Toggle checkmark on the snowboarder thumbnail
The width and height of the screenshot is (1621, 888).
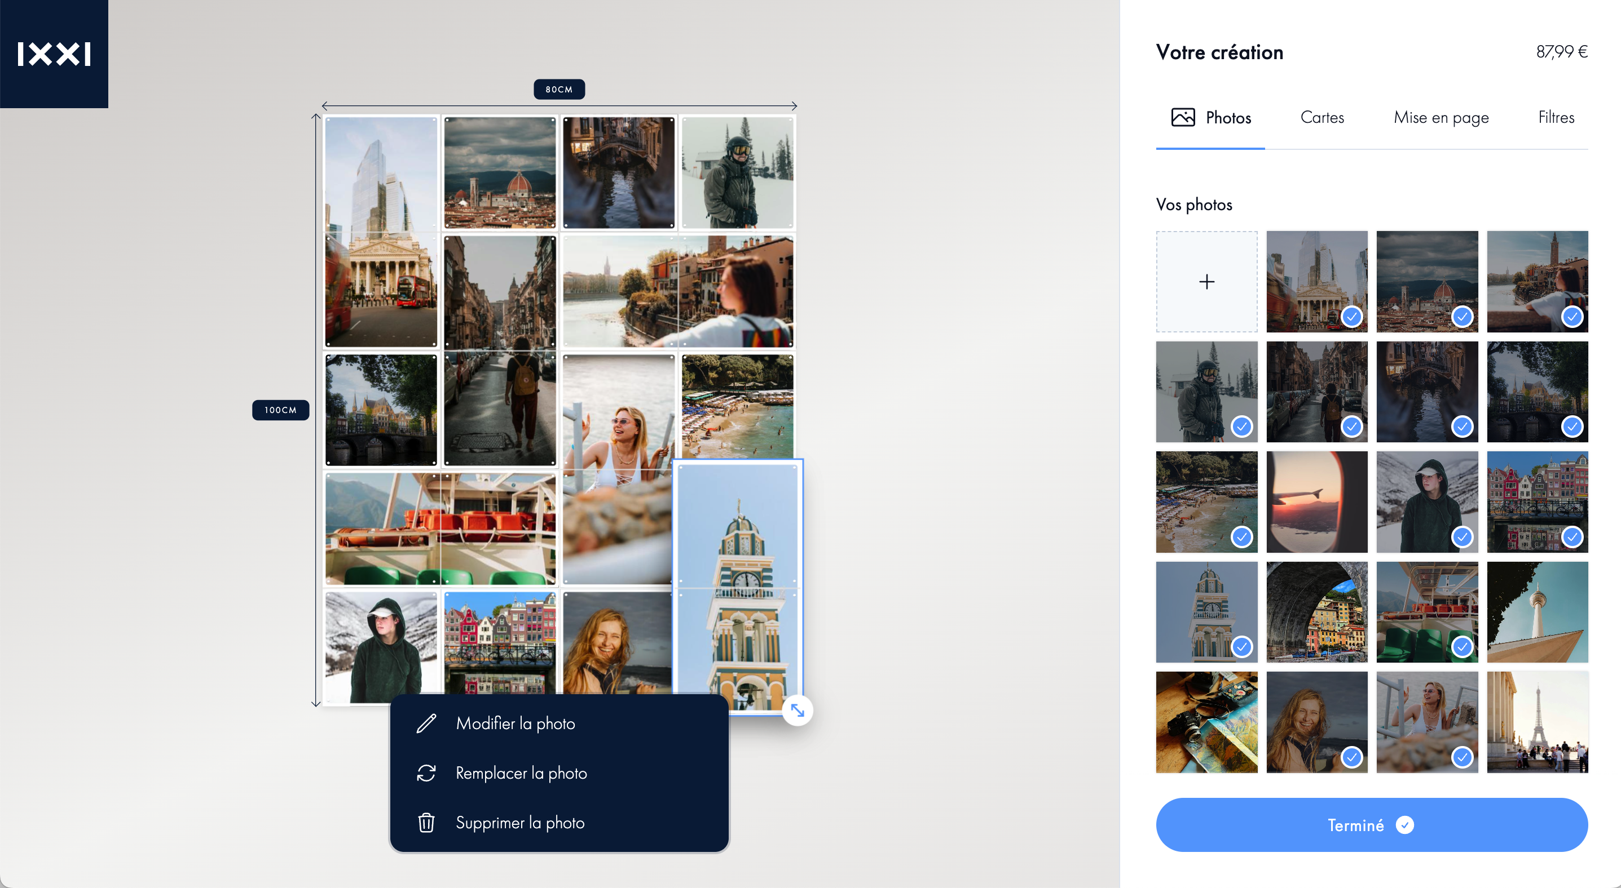click(1241, 427)
